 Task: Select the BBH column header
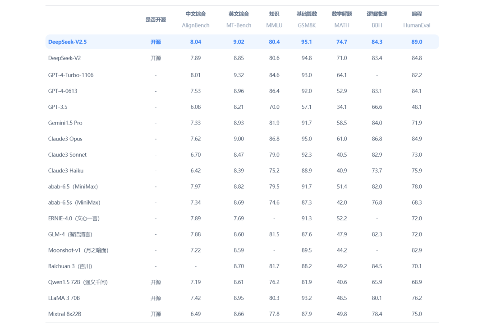coord(377,25)
